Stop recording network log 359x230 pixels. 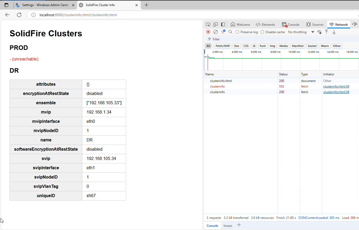point(208,32)
